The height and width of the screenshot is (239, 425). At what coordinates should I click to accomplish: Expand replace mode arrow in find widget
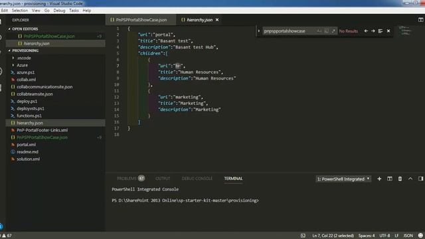point(259,31)
